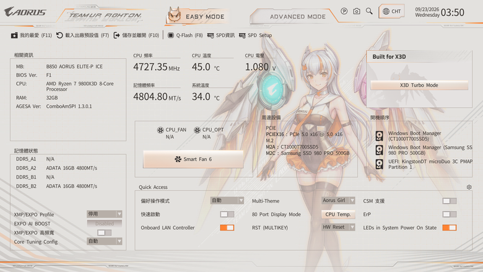Image resolution: width=483 pixels, height=272 pixels.
Task: Click CPU Temp. 80 Port display button
Action: 338,214
